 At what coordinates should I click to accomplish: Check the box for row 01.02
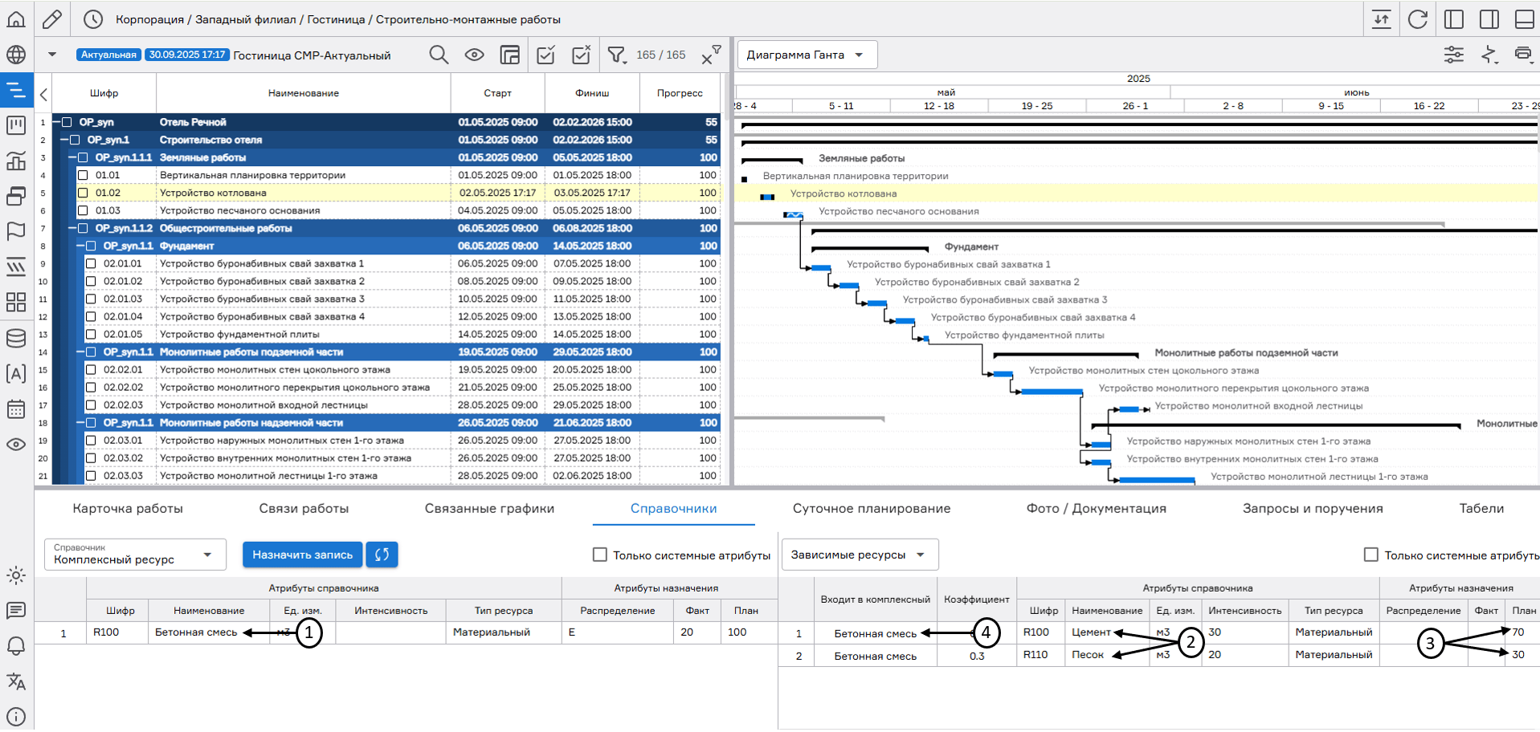pos(83,193)
